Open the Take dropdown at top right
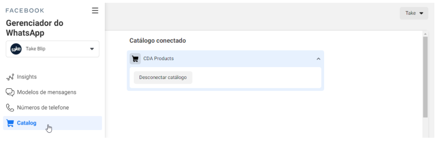 (414, 13)
